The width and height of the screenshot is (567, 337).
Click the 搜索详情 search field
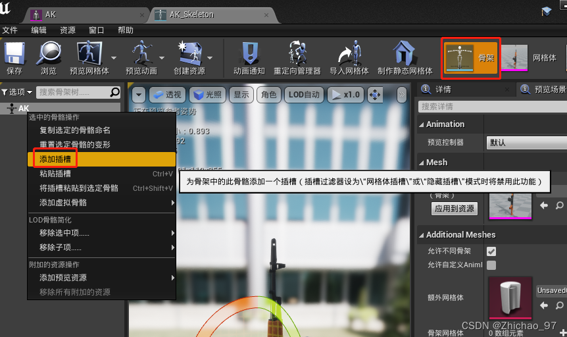[493, 107]
